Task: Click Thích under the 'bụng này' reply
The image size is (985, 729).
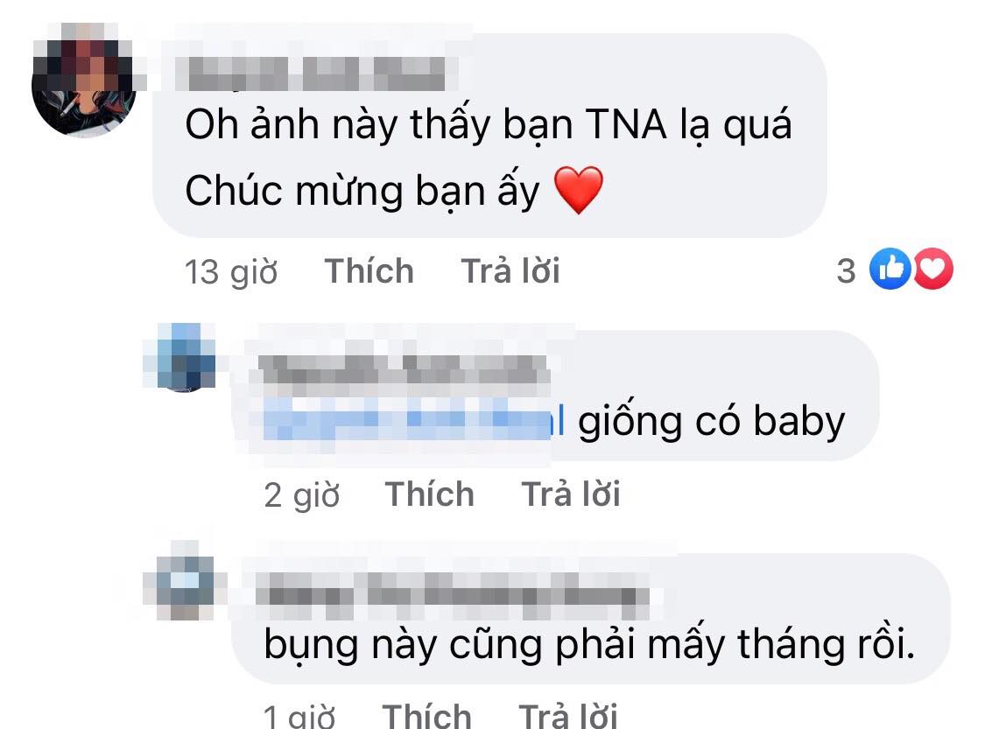Action: click(x=427, y=715)
